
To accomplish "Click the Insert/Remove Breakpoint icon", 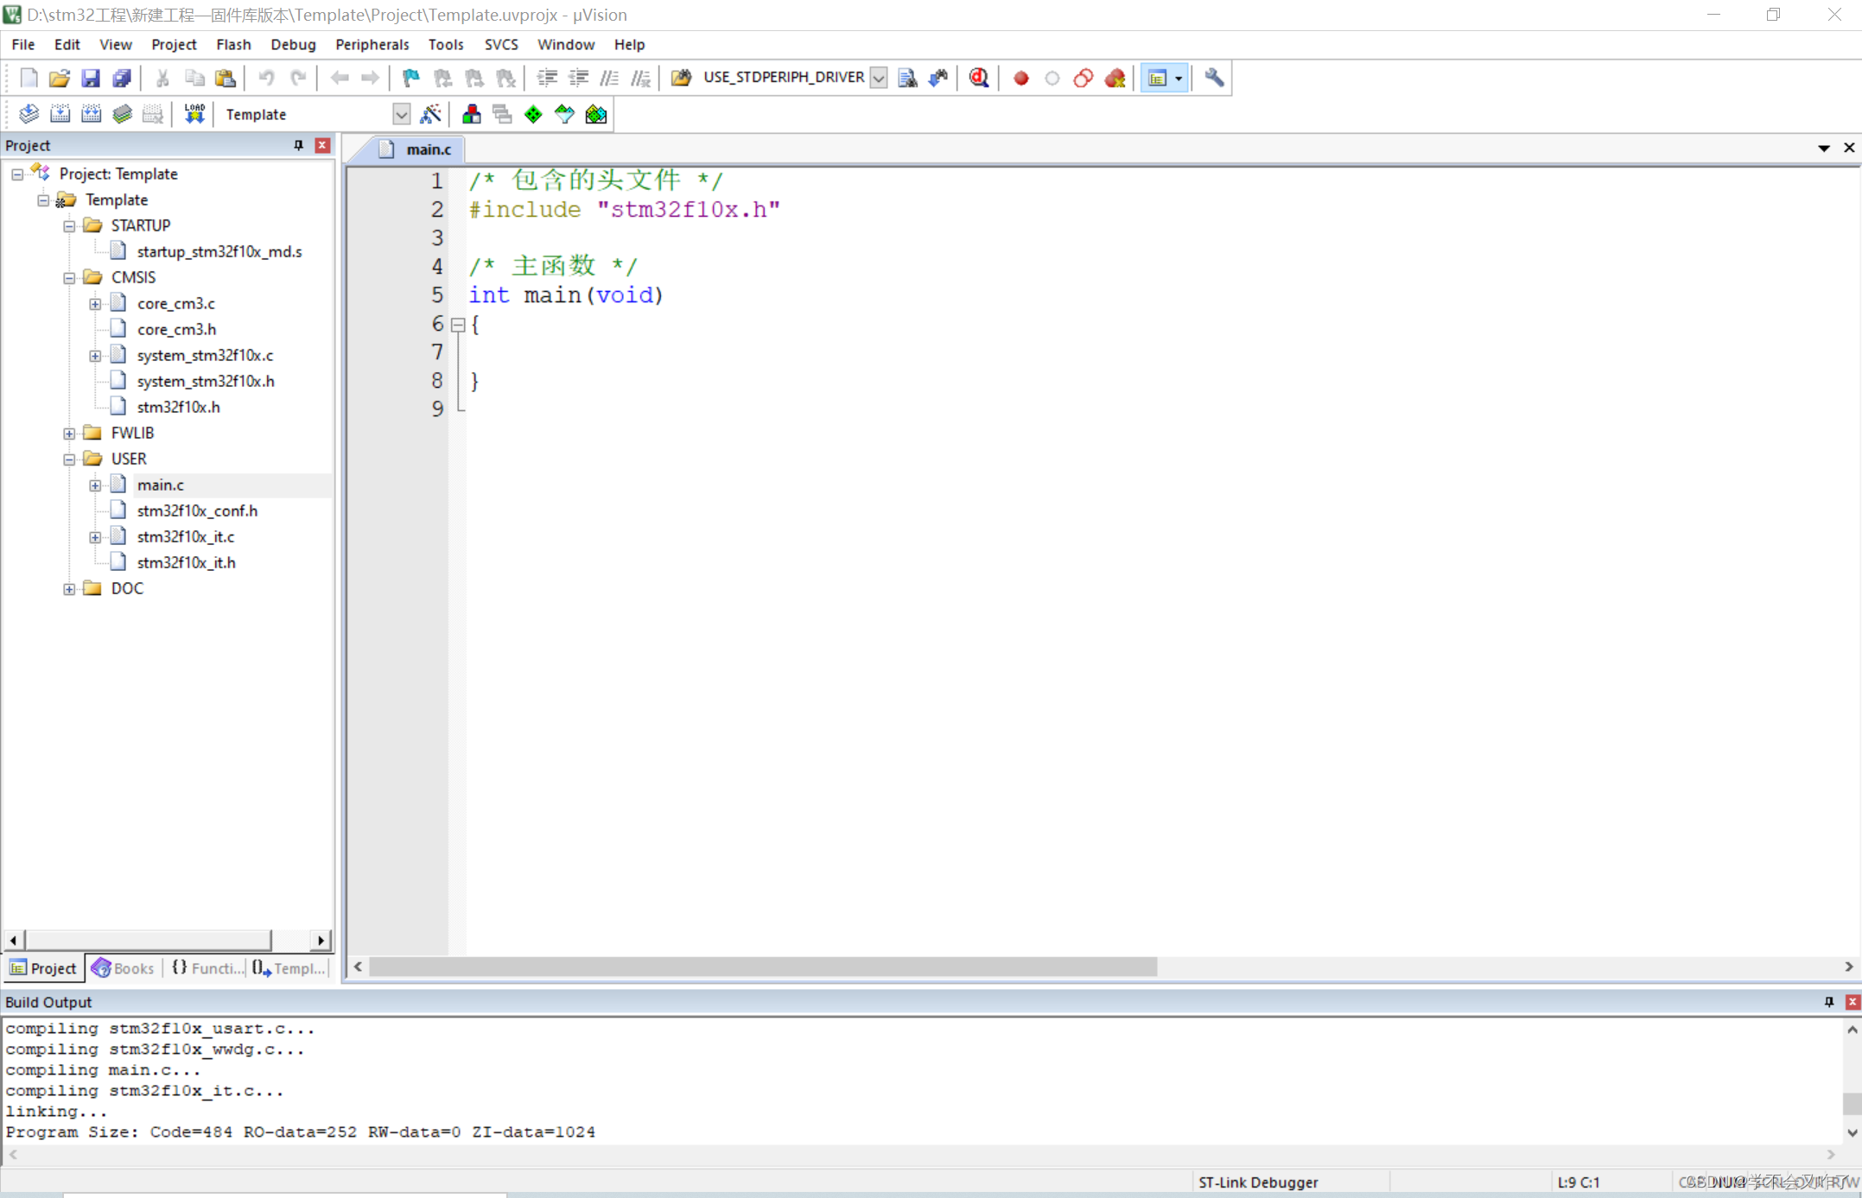I will coord(1018,78).
